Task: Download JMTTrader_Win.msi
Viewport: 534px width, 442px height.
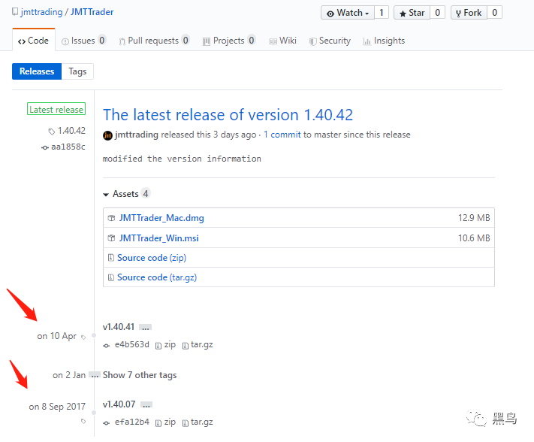Action: pos(158,238)
